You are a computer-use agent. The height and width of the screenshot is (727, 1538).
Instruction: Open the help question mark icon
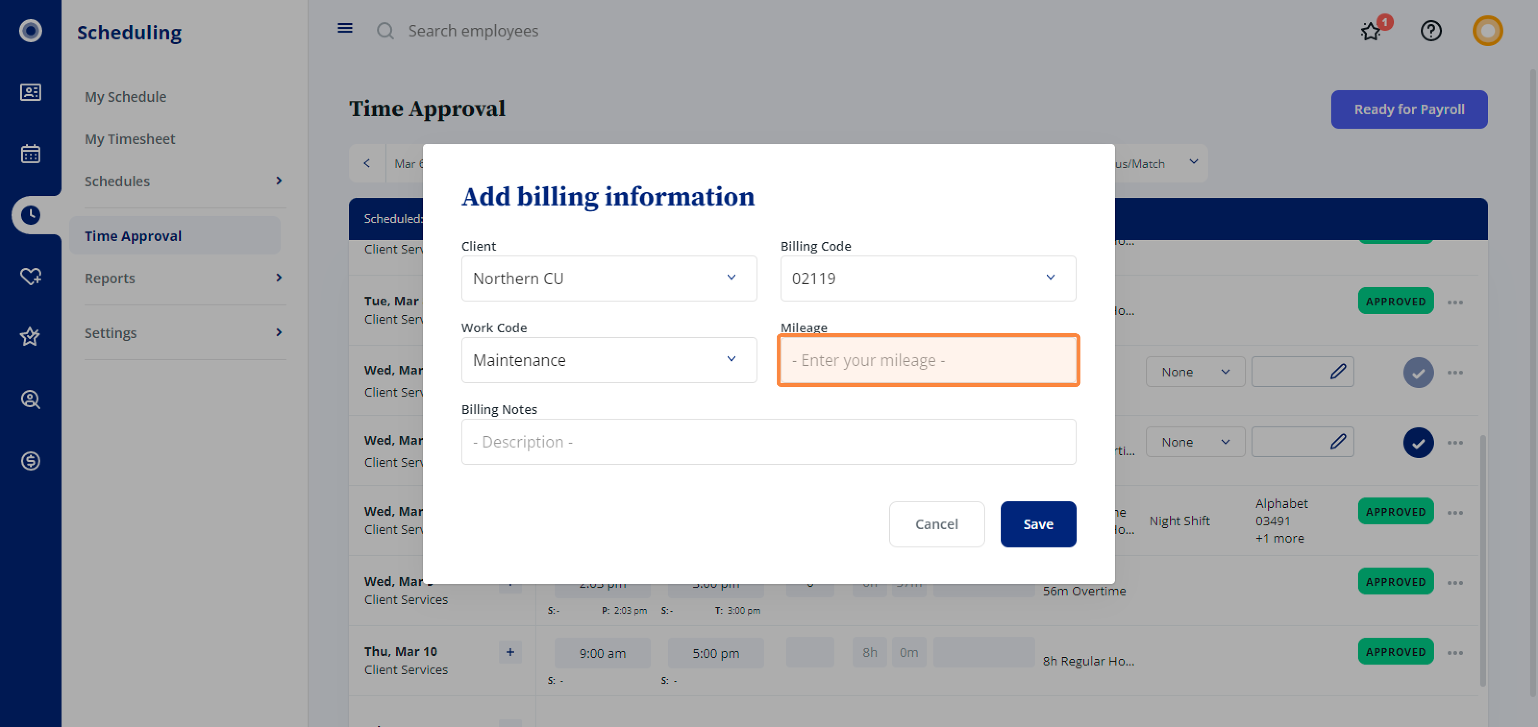click(x=1430, y=30)
